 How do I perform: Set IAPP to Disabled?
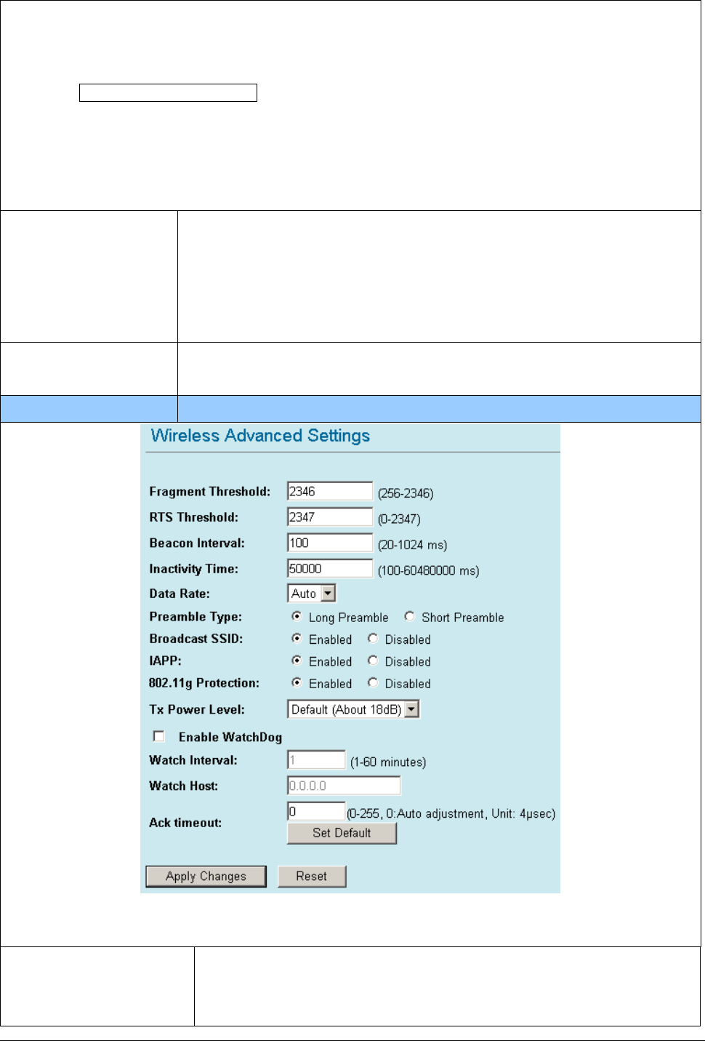[373, 661]
